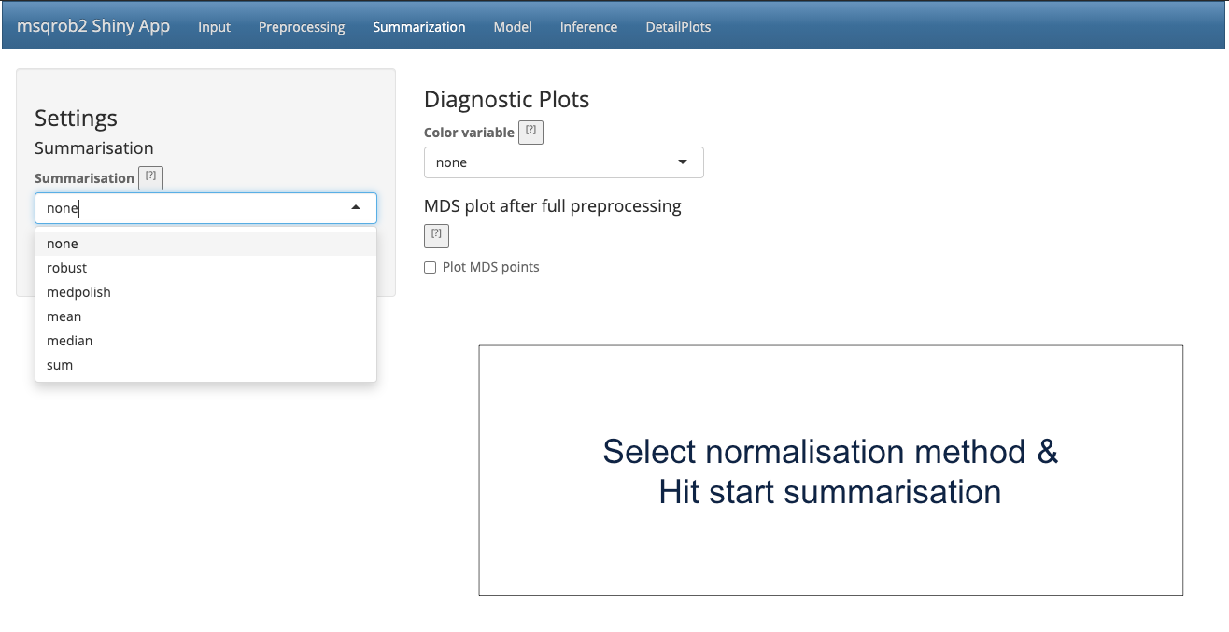1229x632 pixels.
Task: Click help icon next to Color variable
Action: 530,132
